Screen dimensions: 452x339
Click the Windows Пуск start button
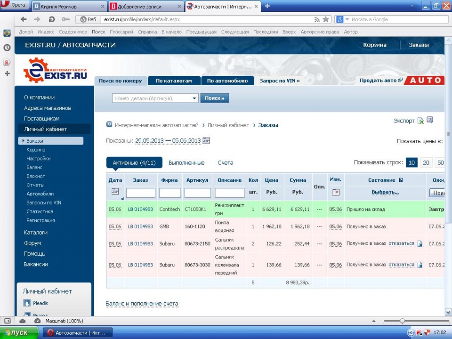click(19, 333)
